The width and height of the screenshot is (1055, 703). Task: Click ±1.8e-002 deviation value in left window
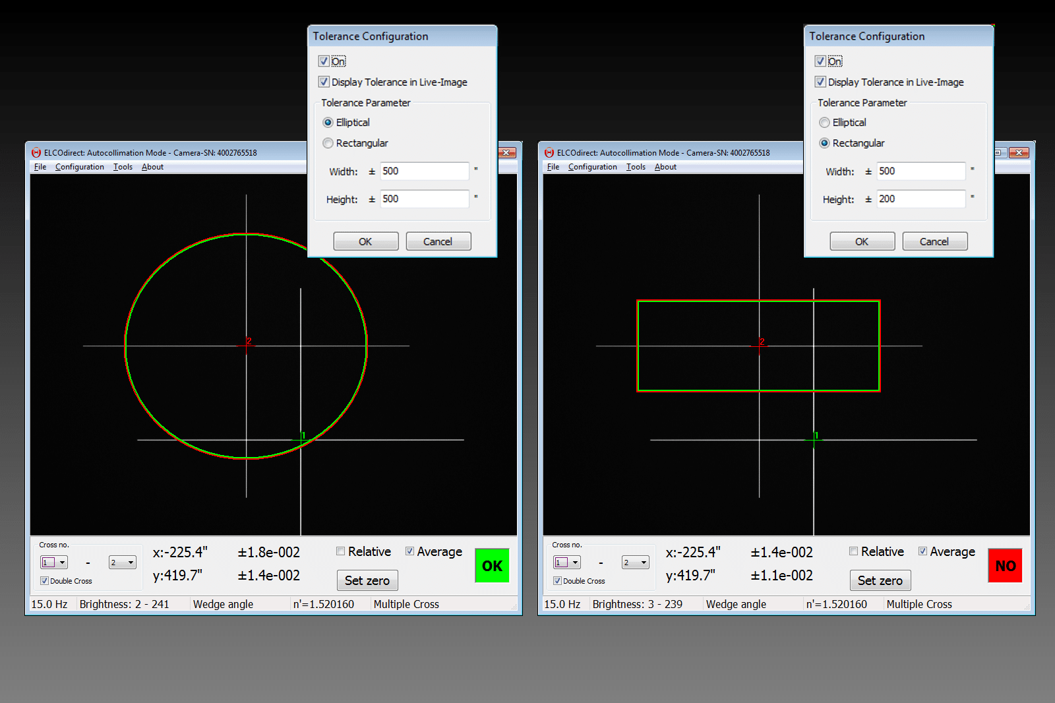pos(269,552)
